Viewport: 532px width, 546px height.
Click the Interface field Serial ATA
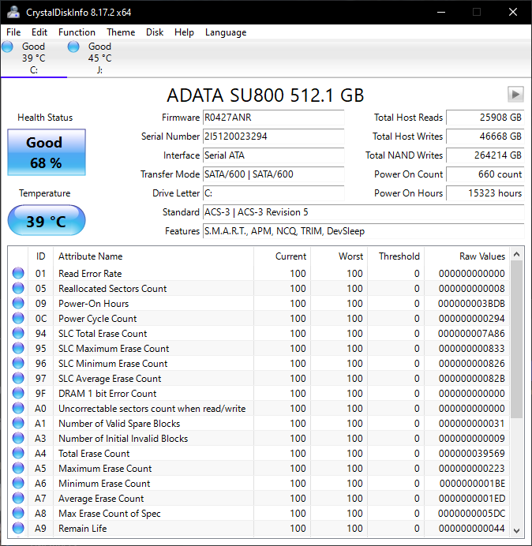(273, 155)
